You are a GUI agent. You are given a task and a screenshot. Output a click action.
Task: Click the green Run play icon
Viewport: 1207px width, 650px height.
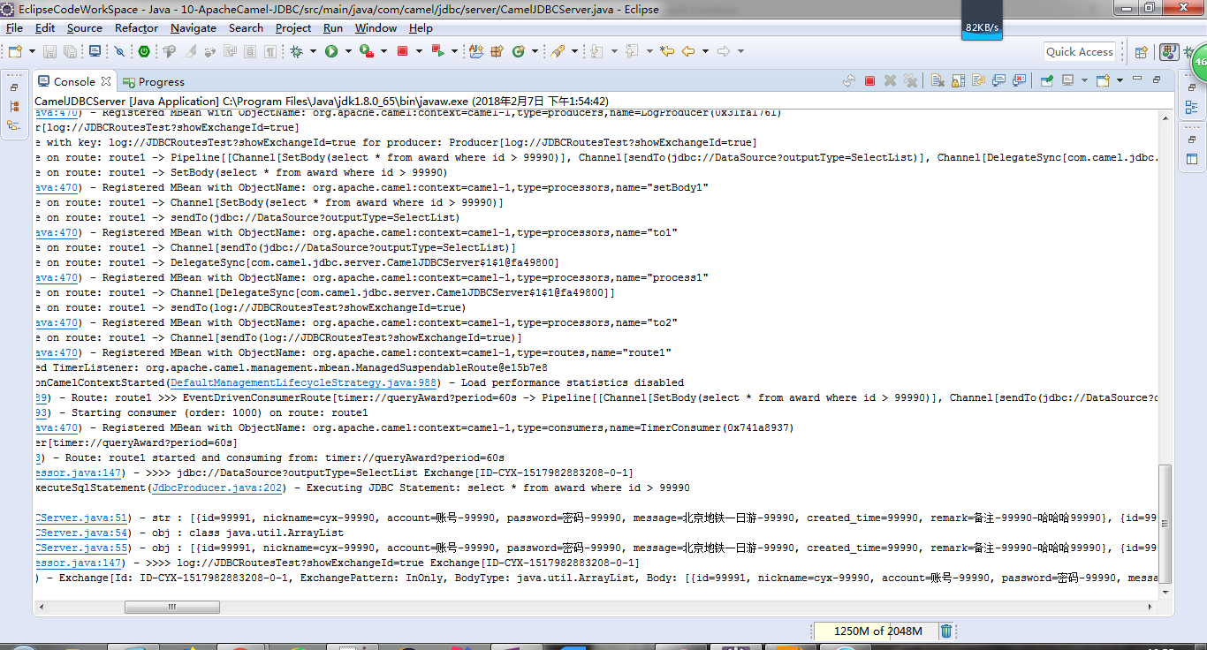pyautogui.click(x=331, y=52)
